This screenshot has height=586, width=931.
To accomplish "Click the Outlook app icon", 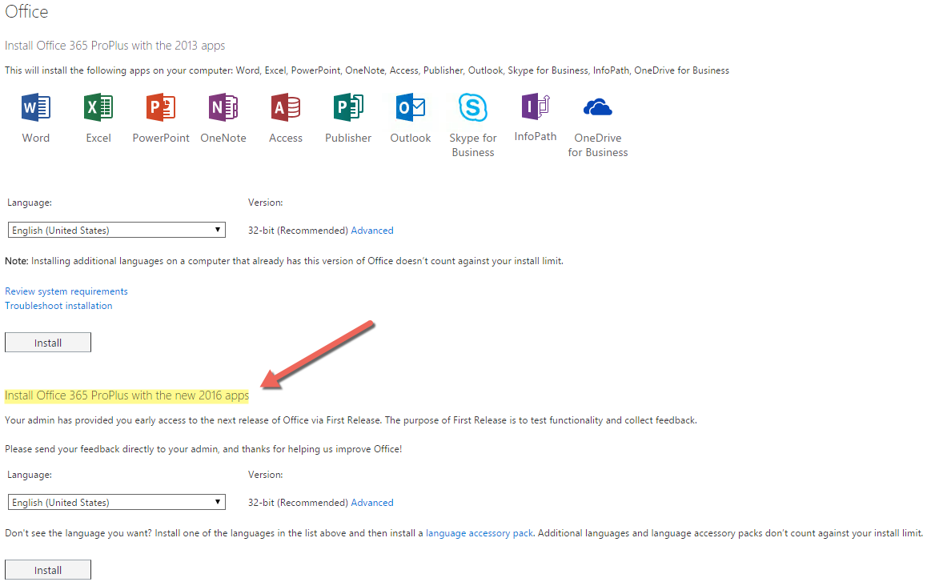I will click(411, 107).
